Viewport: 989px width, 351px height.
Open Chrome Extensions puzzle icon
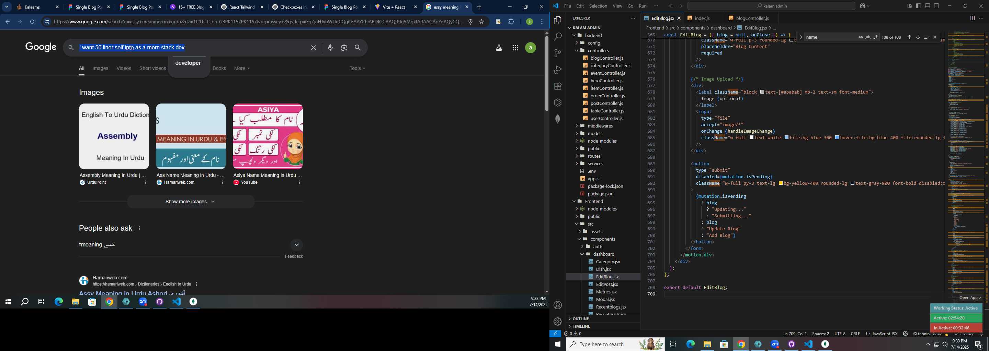point(511,22)
